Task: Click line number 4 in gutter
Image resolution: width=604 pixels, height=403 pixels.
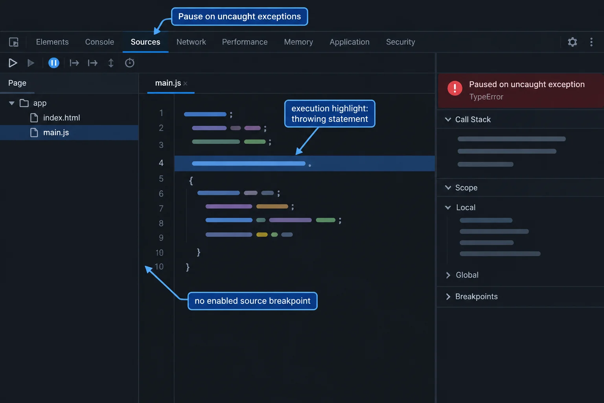Action: [161, 163]
